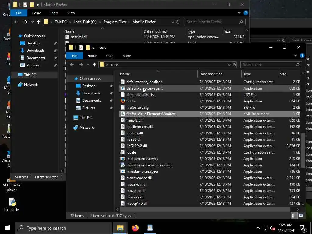This screenshot has height=234, width=312.
Task: Go back in Mozilla Firefox window
Action: (x=16, y=22)
